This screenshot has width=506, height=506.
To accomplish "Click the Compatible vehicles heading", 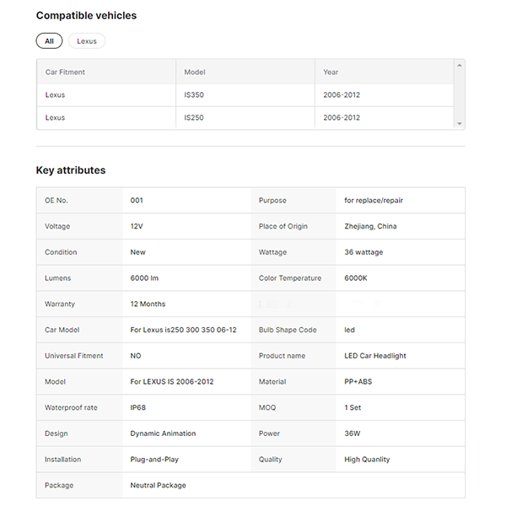I will point(86,15).
